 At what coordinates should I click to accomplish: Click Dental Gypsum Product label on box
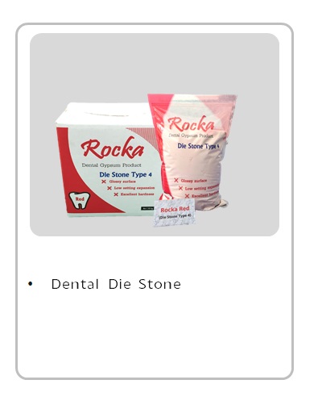click(x=111, y=165)
